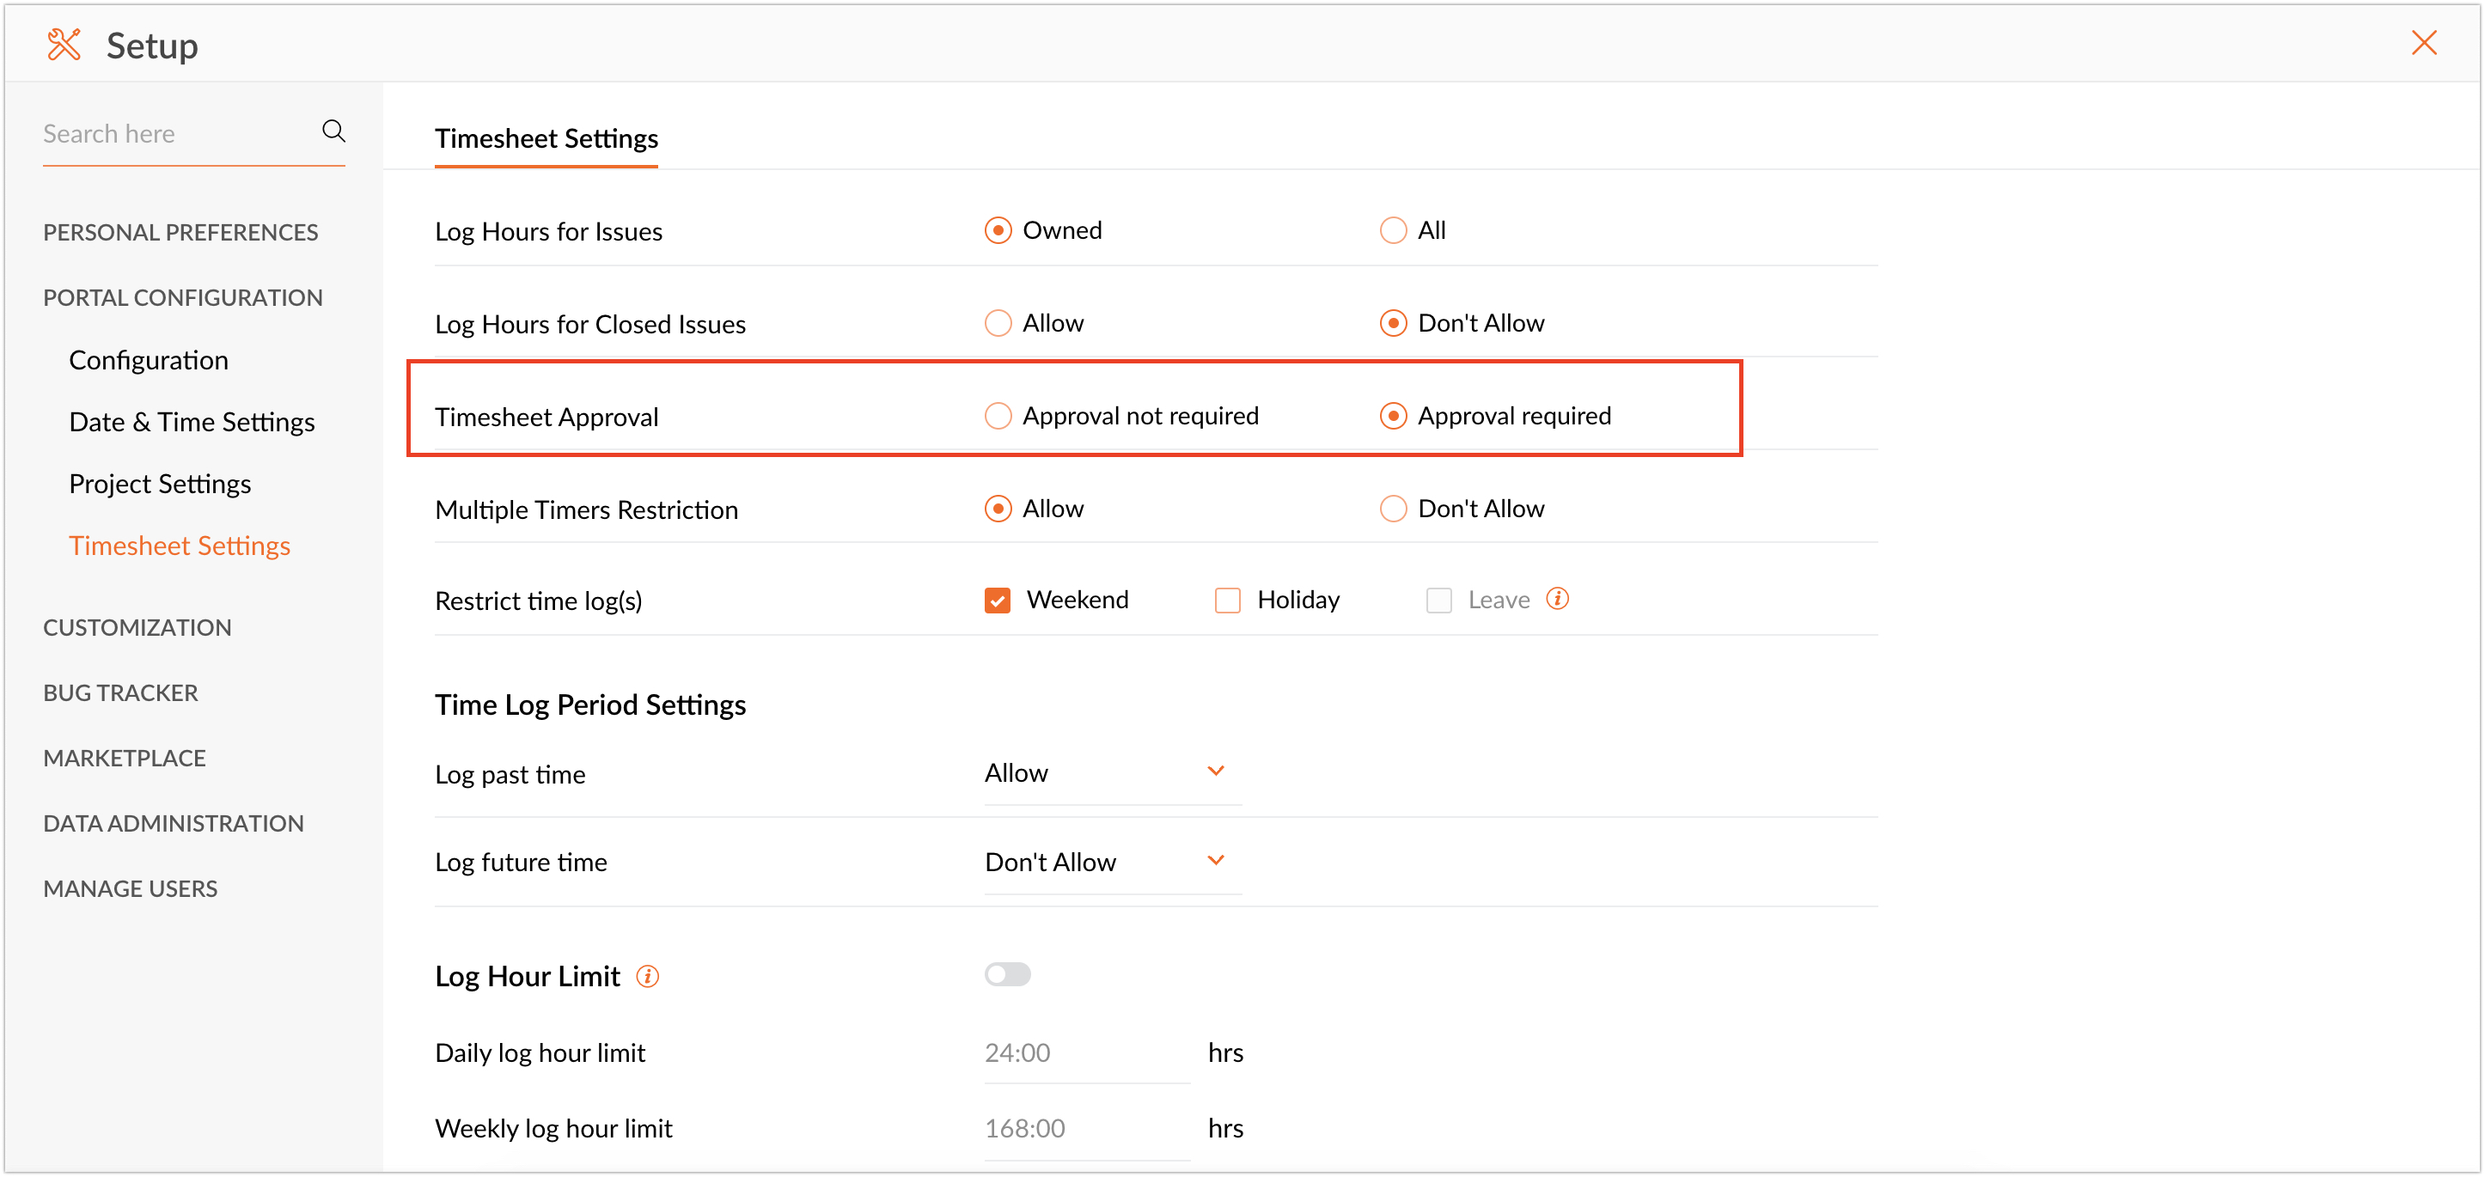This screenshot has width=2485, height=1177.
Task: Click the search magnifier icon
Action: (x=333, y=131)
